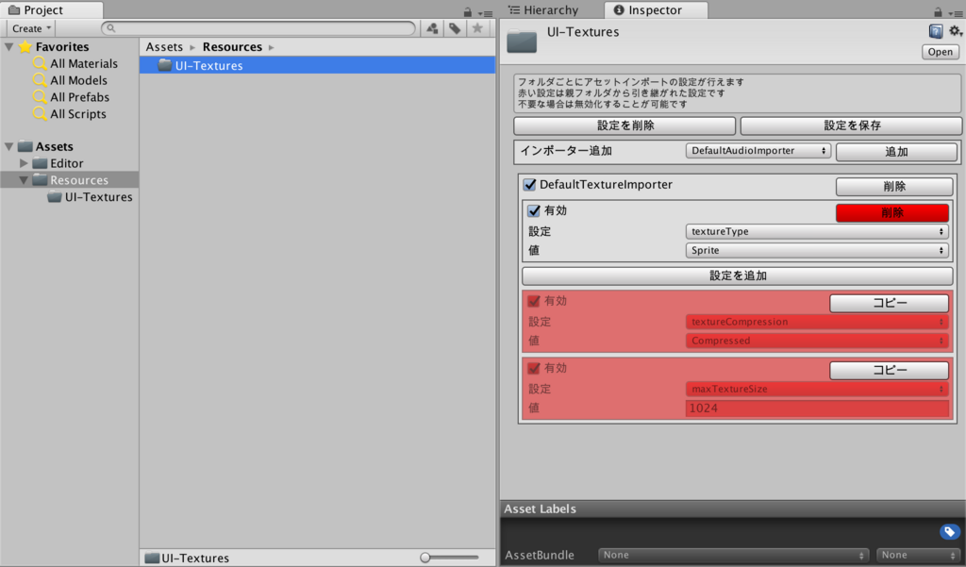Screen dimensions: 966x567
Task: Switch to the Inspector tab
Action: tap(656, 9)
